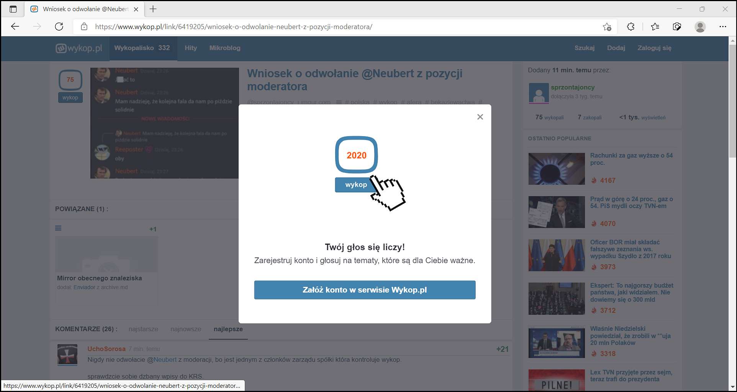This screenshot has width=737, height=392.
Task: Open Rachunki za gaz wyższe o 54 proc. link
Action: point(631,159)
